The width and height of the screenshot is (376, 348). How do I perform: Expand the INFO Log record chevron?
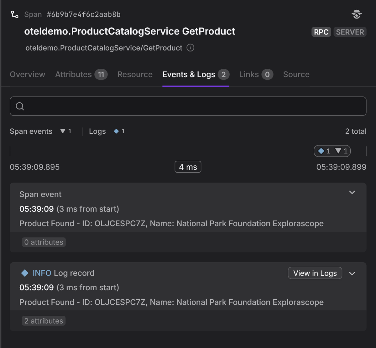(352, 273)
